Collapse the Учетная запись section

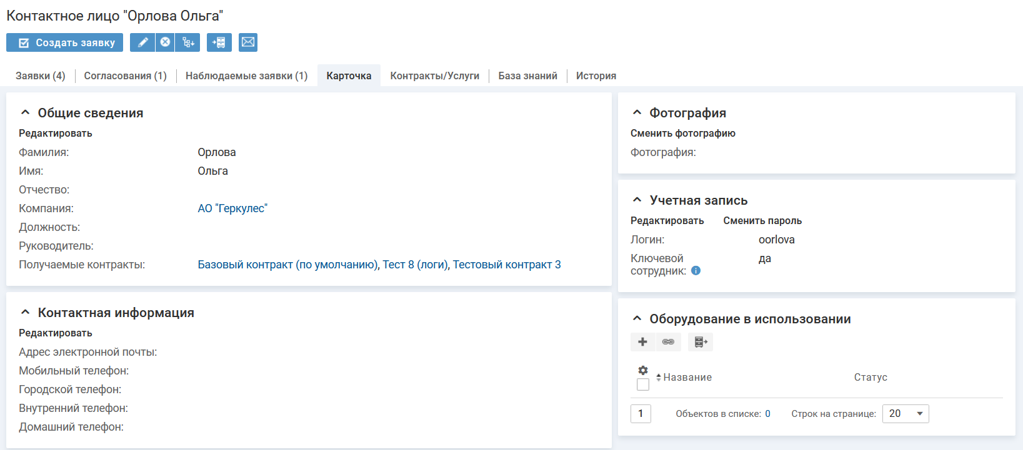637,200
